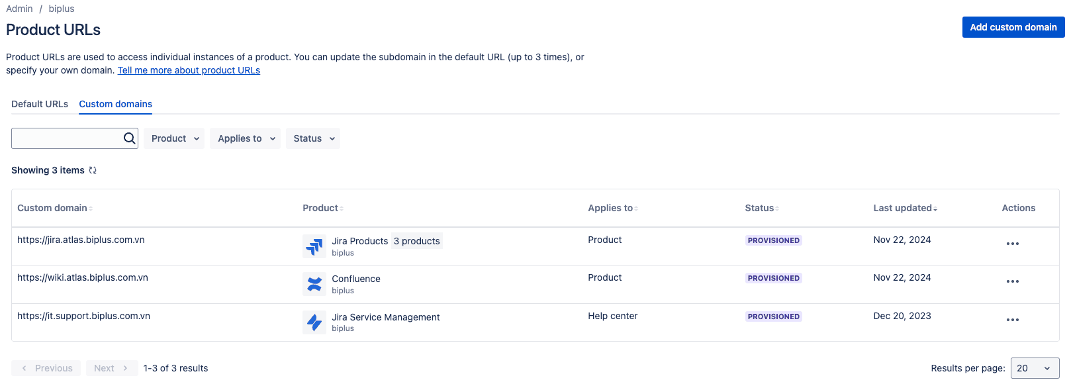The width and height of the screenshot is (1069, 384).
Task: Click PROVISIONED status in Jira Products row
Action: (774, 240)
